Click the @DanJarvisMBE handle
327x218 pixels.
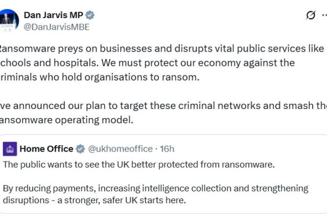(x=56, y=27)
